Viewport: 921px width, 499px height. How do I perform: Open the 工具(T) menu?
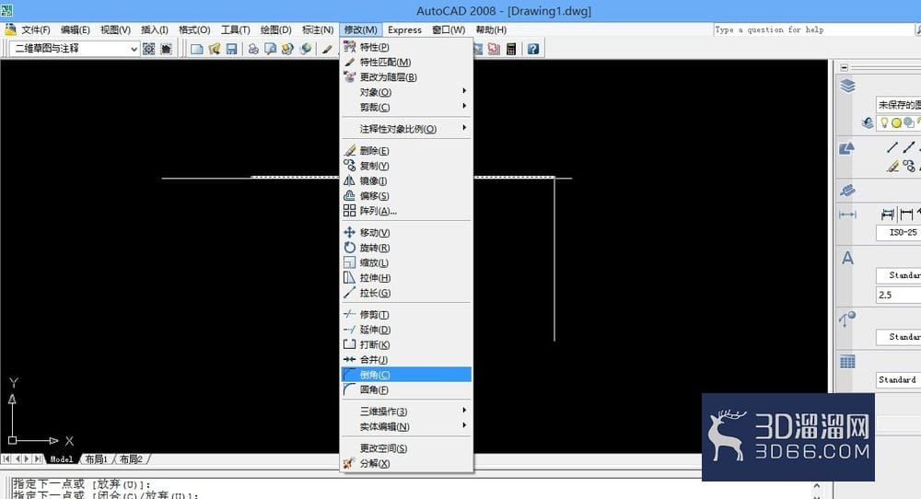235,29
